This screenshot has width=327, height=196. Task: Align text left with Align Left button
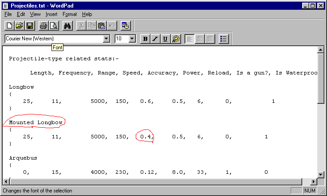coord(189,39)
